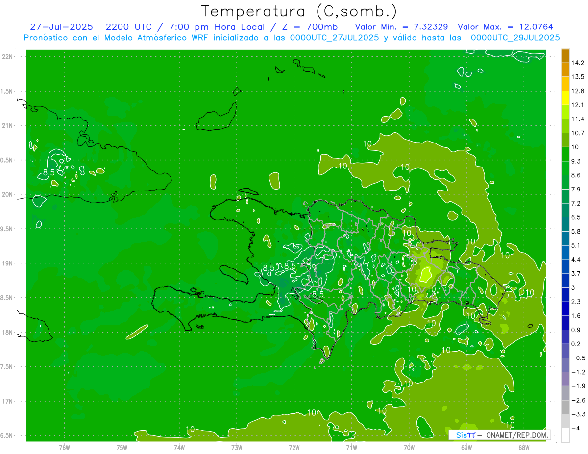This screenshot has width=588, height=454.
Task: Click the colorbar label '-4'
Action: (x=576, y=429)
